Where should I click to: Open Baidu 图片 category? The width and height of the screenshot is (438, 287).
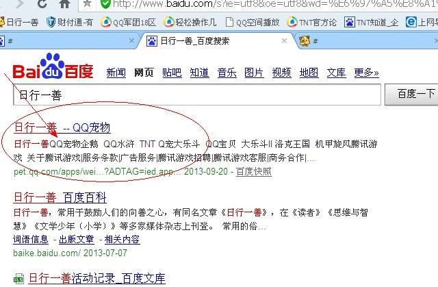[254, 73]
